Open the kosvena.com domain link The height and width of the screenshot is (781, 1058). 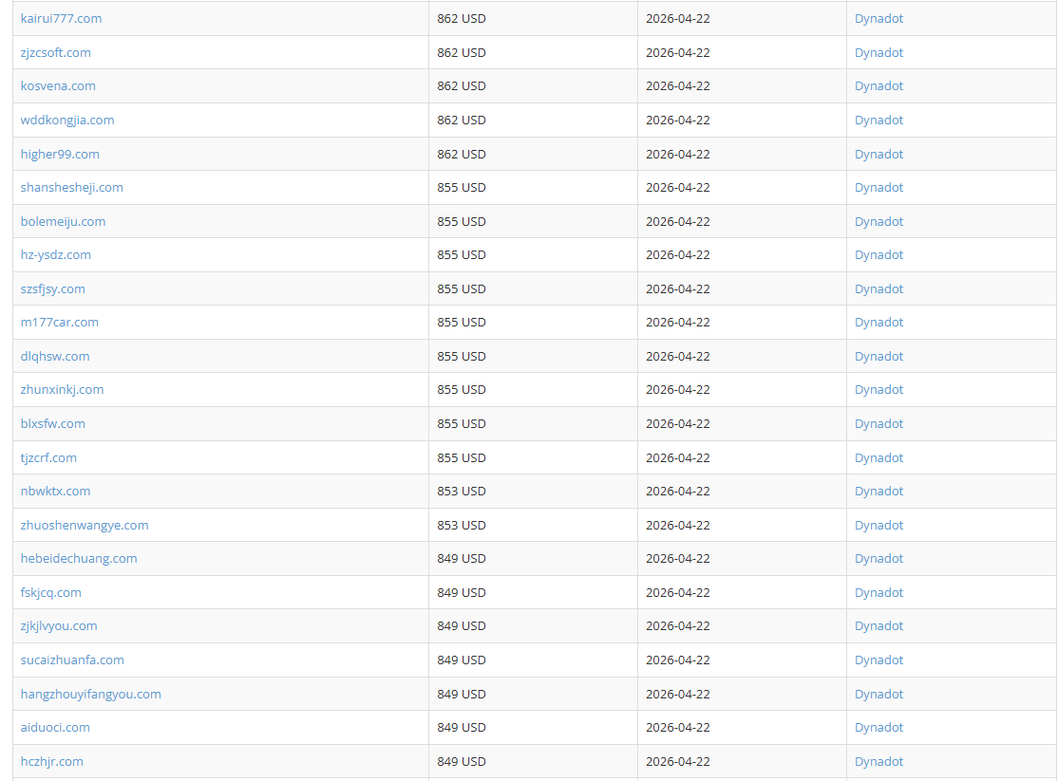(58, 86)
